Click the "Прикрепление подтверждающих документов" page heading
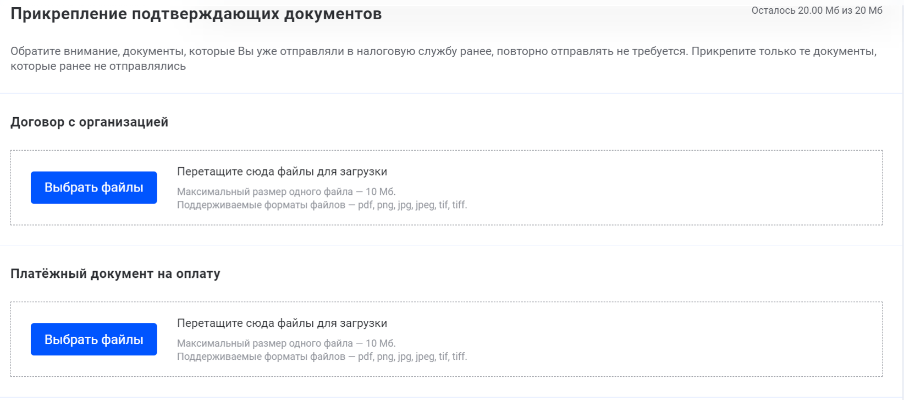Screen dimensions: 904x400 [196, 14]
